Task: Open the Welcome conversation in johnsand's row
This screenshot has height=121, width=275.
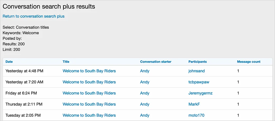Action: tap(89, 71)
